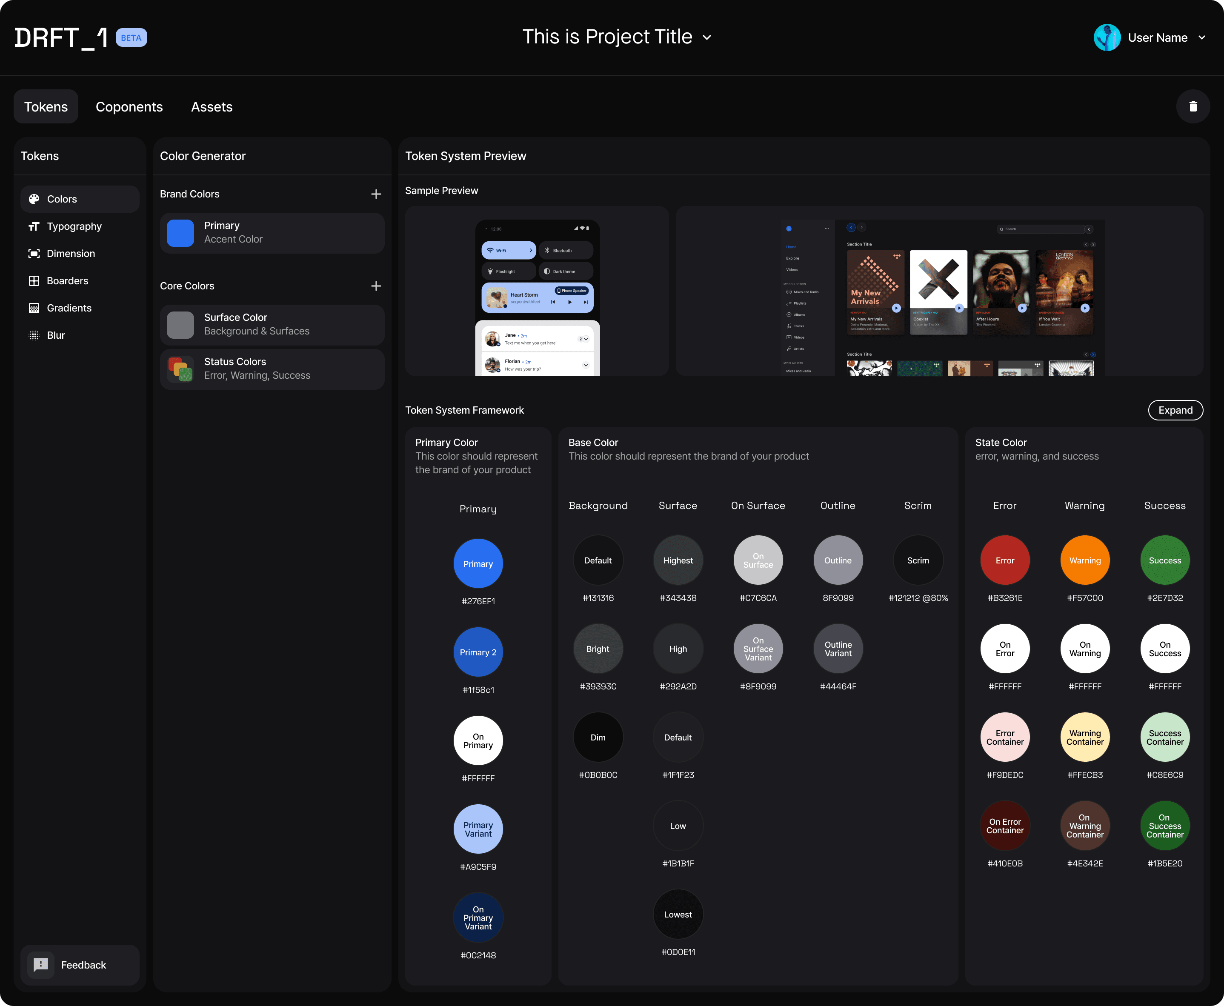Switch to the Coponents tab
Viewport: 1224px width, 1006px height.
coord(129,107)
